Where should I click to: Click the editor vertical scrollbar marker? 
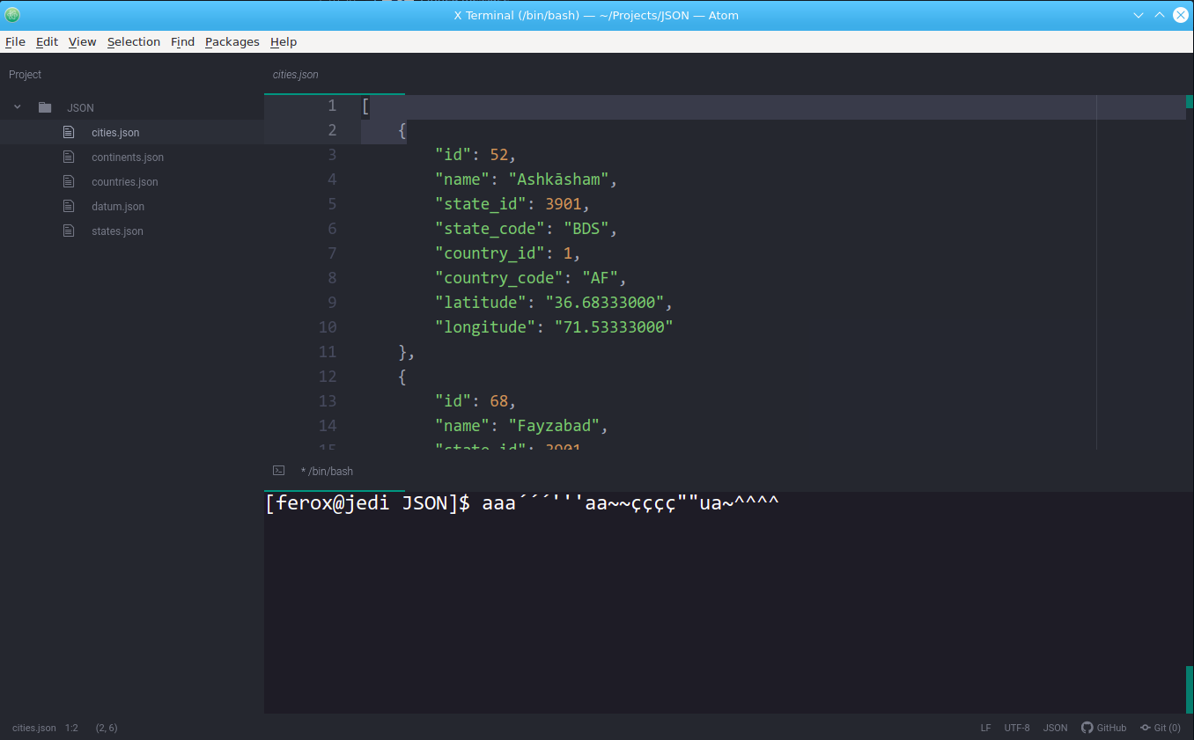point(1190,101)
